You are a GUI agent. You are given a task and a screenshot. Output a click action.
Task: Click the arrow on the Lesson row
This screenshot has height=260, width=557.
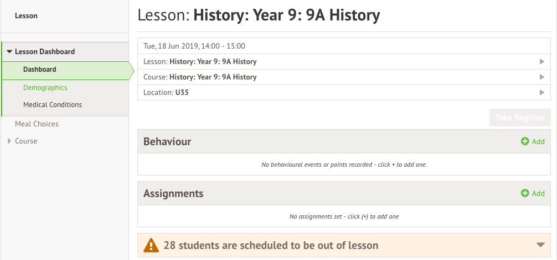[x=542, y=61]
